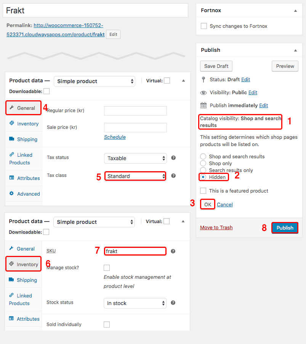Click wrench icon on General tab
306x344 pixels.
point(11,108)
